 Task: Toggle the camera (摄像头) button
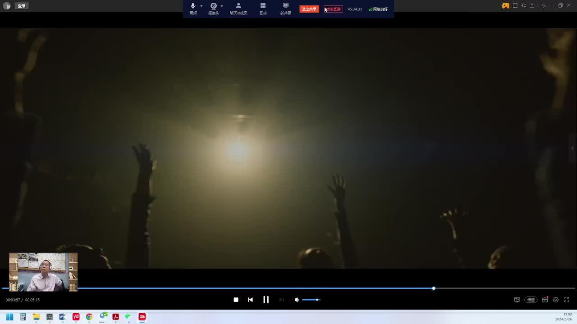214,8
